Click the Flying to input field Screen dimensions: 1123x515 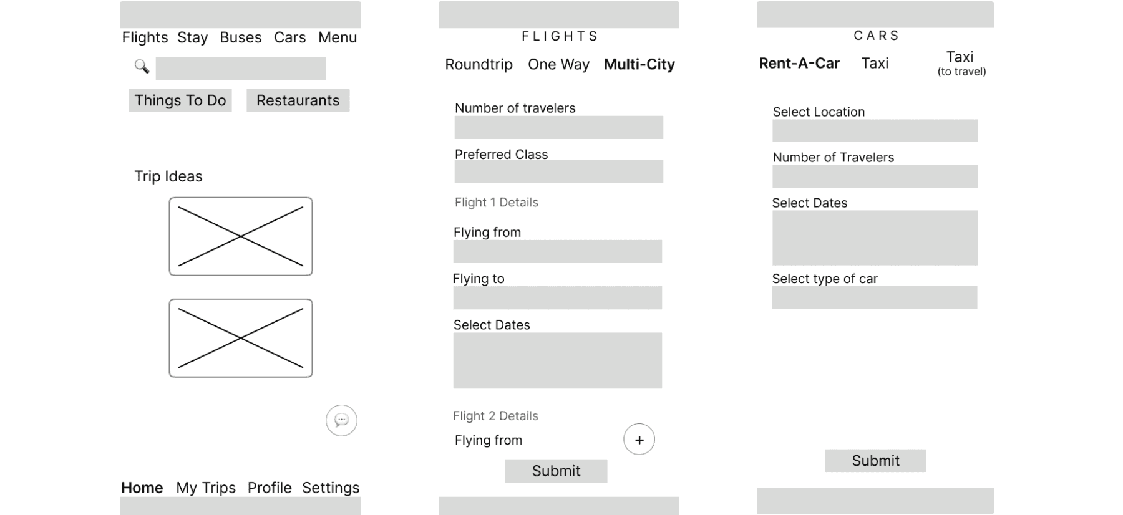coord(557,298)
